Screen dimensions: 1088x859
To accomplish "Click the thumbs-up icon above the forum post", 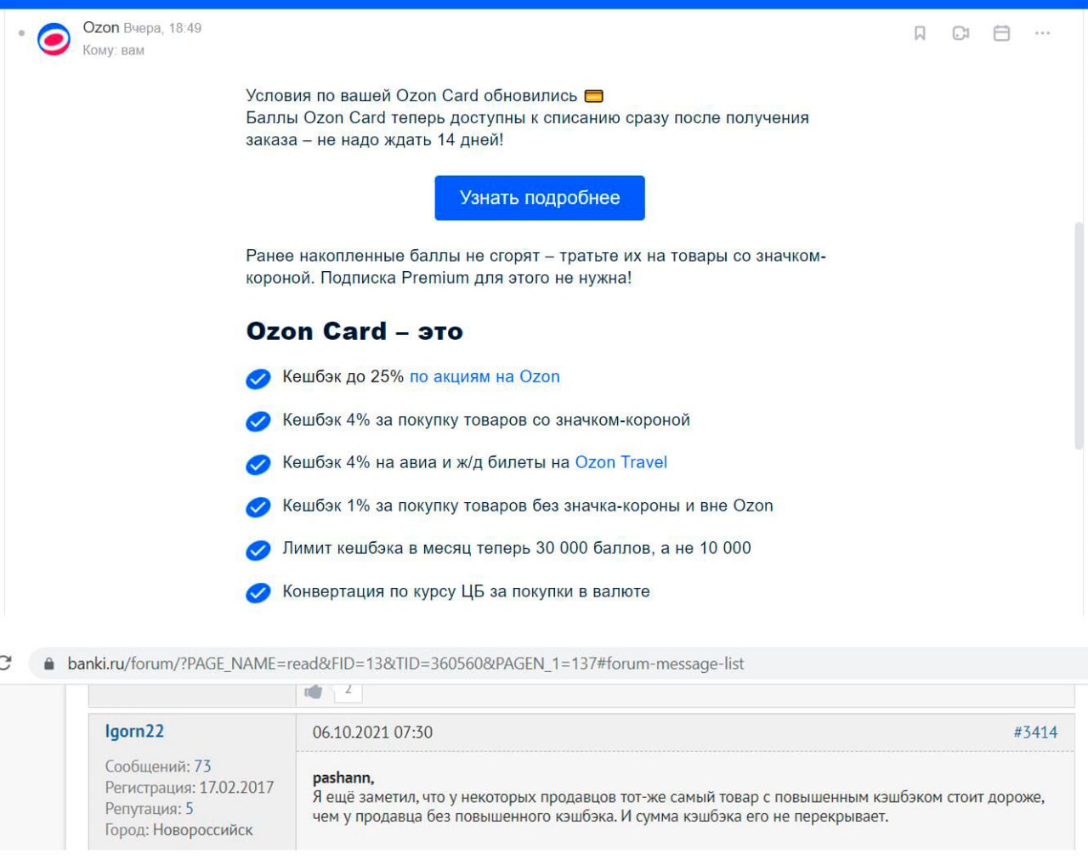I will (x=314, y=692).
